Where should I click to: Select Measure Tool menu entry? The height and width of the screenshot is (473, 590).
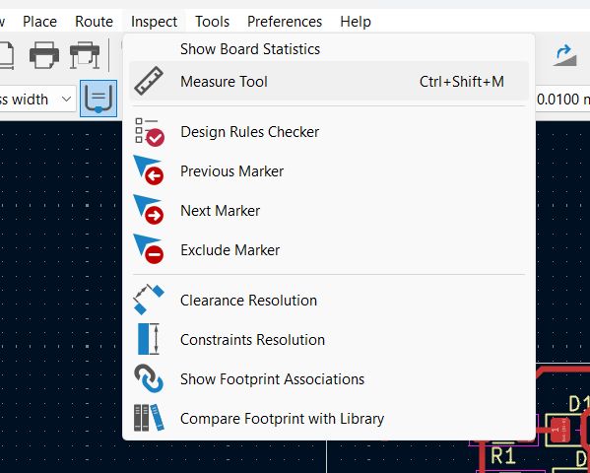pos(328,82)
